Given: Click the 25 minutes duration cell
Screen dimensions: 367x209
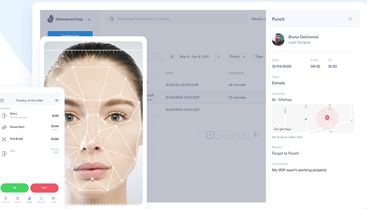Looking at the screenshot, I should tap(237, 98).
